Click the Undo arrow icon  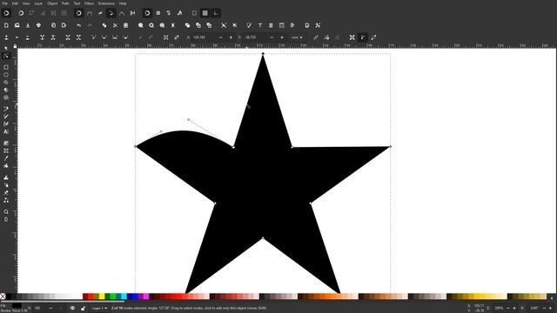point(78,25)
